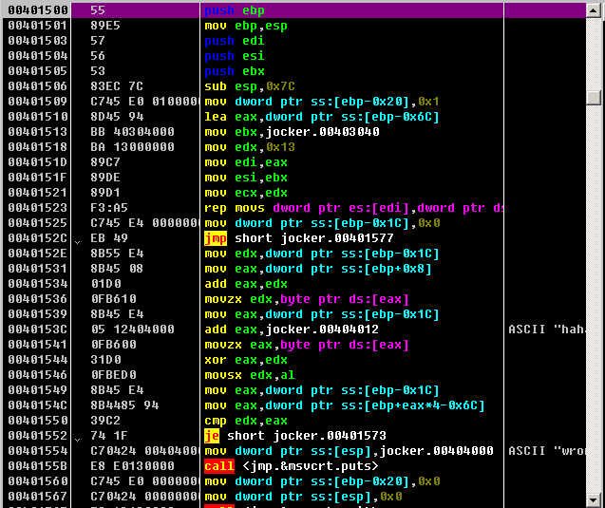Select 'mov dword ptr ss:[ebp-0x20],0x0' line
Image resolution: width=605 pixels, height=508 pixels.
(x=322, y=481)
